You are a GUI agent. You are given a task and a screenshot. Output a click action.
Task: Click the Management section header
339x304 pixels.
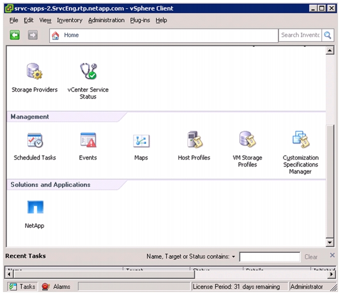click(x=30, y=117)
